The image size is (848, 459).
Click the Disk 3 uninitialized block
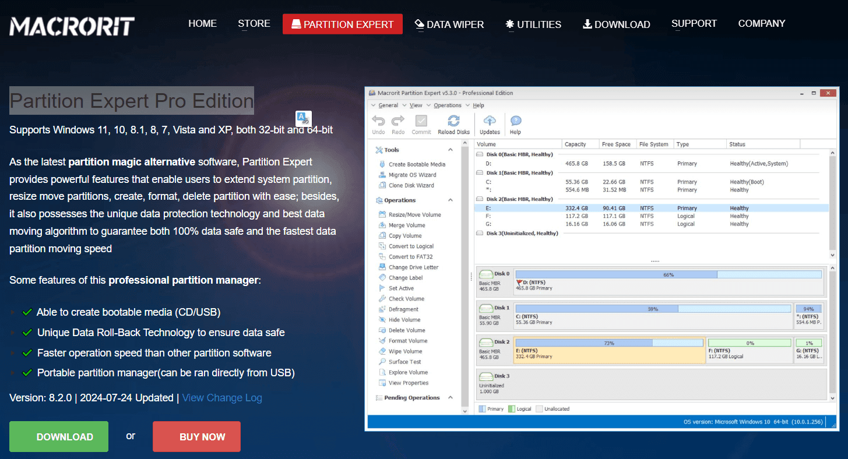(x=652, y=383)
